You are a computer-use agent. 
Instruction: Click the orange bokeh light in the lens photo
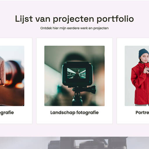pyautogui.click(x=19, y=86)
